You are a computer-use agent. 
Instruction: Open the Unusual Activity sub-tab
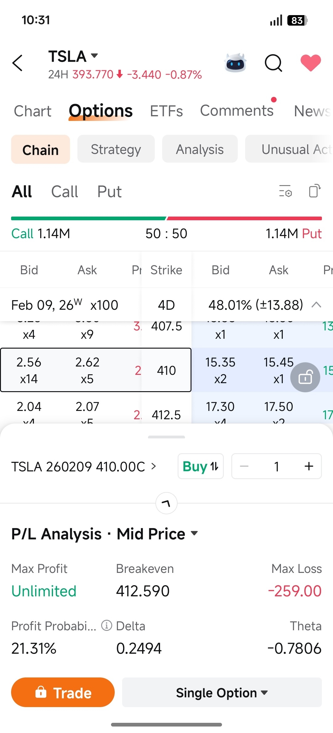pos(289,149)
